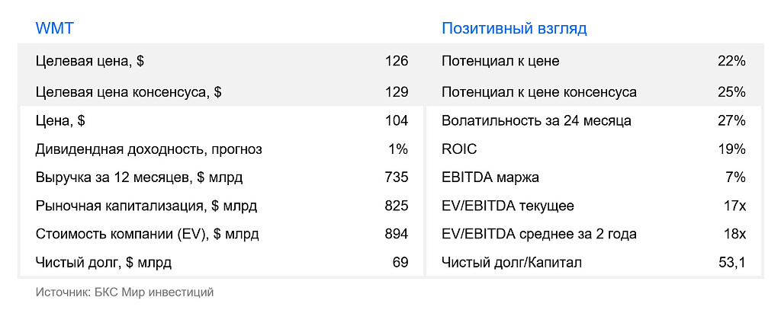Click the target price value 126

[x=397, y=61]
